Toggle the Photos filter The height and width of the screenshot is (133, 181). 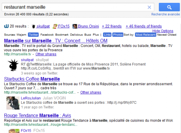118,35
